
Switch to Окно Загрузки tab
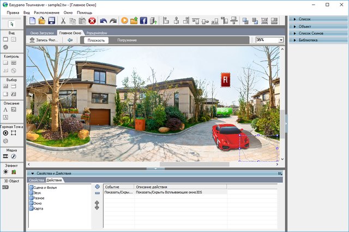coord(42,33)
